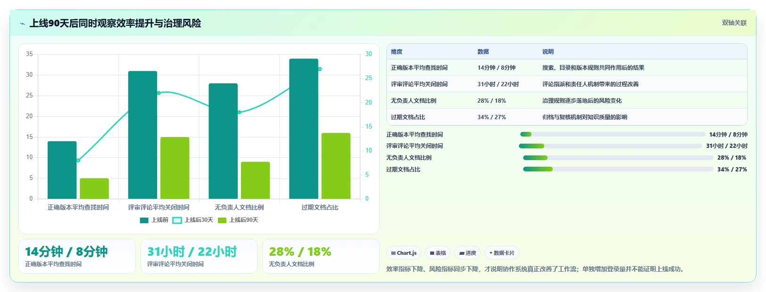Click table row label 正确版本平均查找时间
Image resolution: width=766 pixels, height=292 pixels.
[x=419, y=68]
